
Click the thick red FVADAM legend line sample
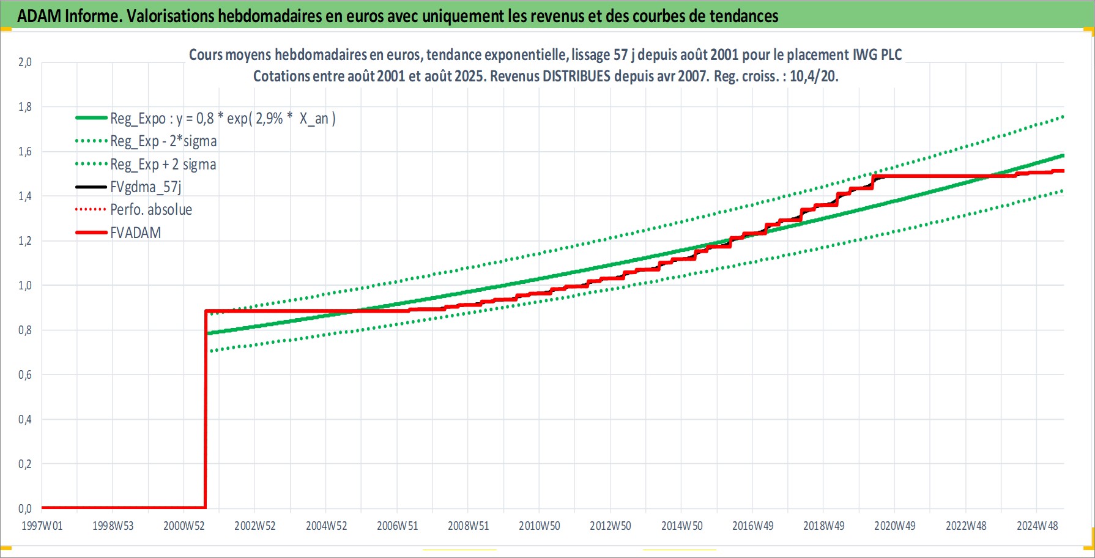click(91, 233)
